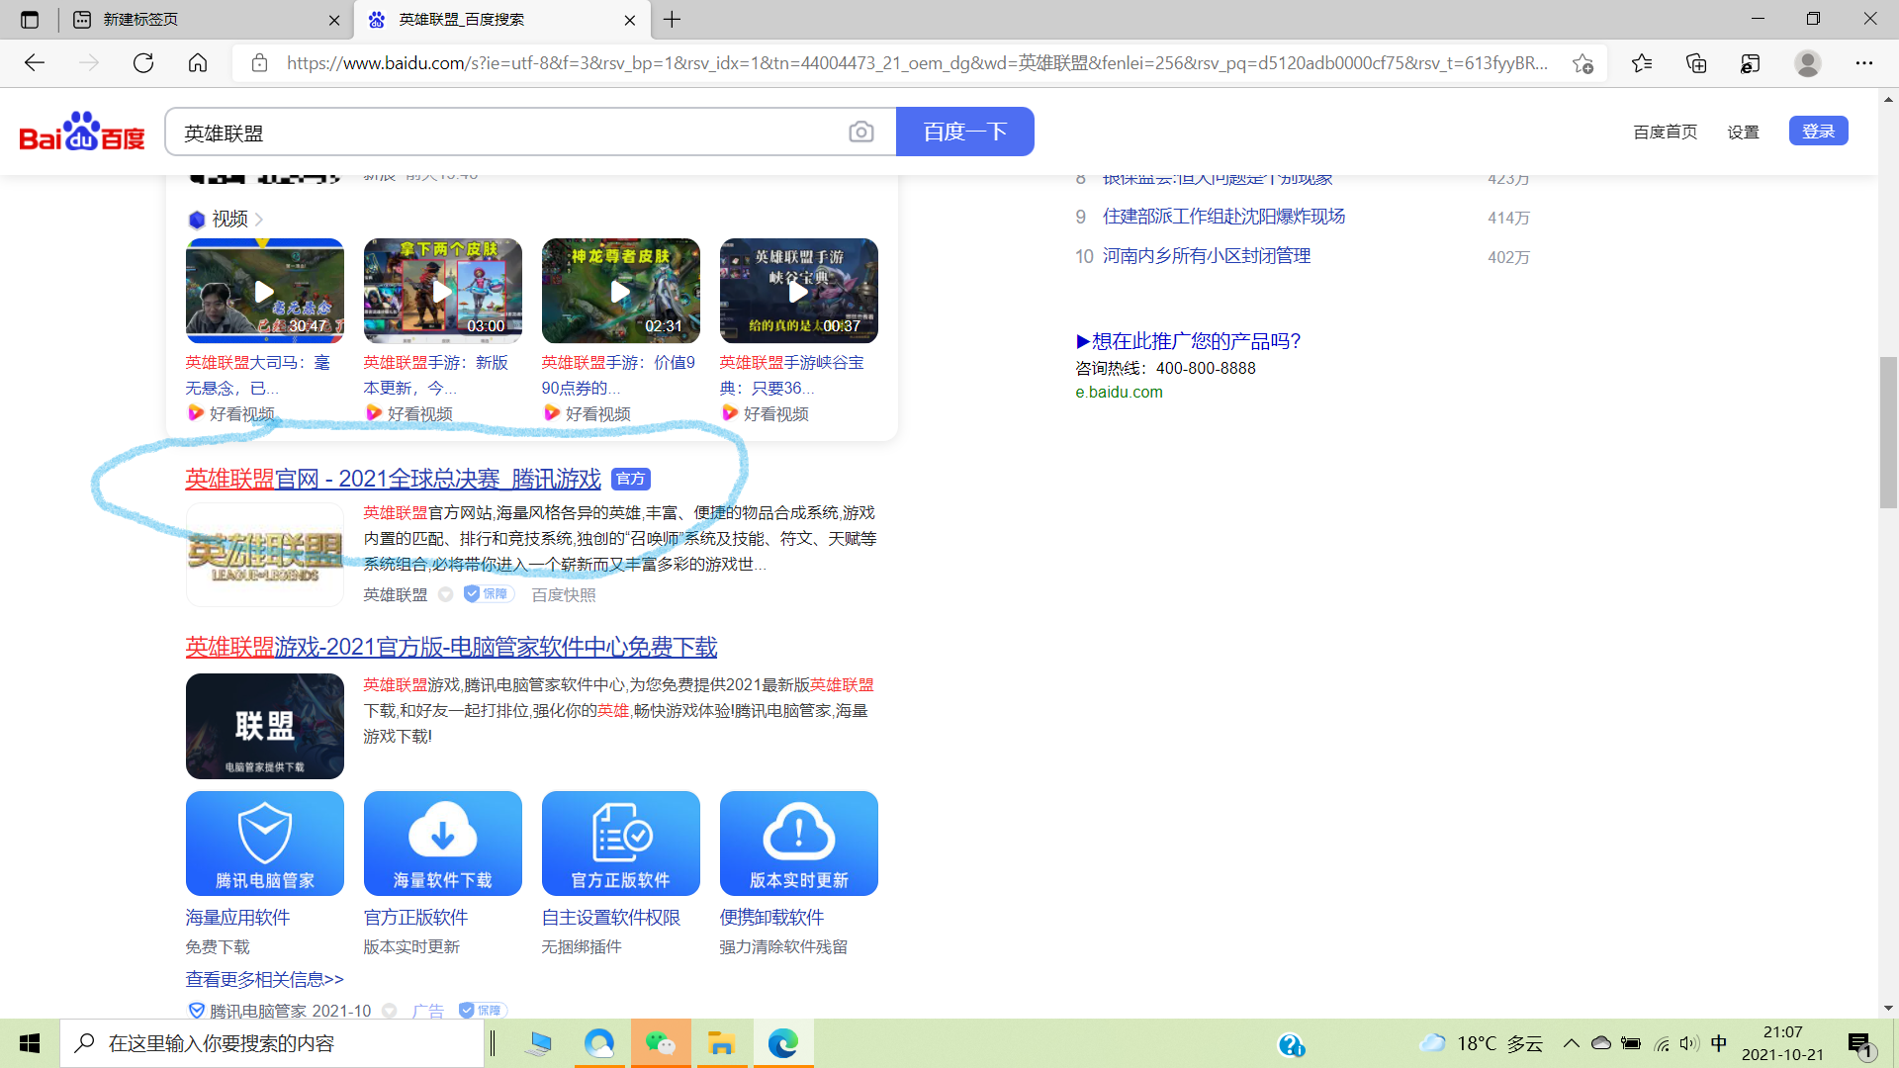Click the browser back arrow

[35, 63]
